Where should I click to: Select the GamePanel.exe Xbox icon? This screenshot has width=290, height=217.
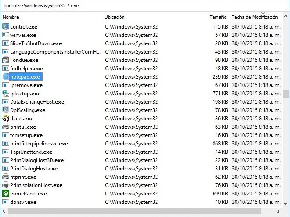[6, 194]
